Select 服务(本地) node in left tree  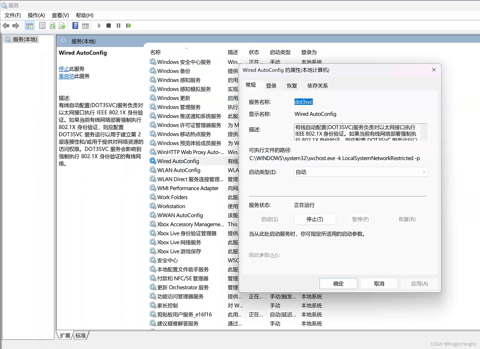point(21,39)
